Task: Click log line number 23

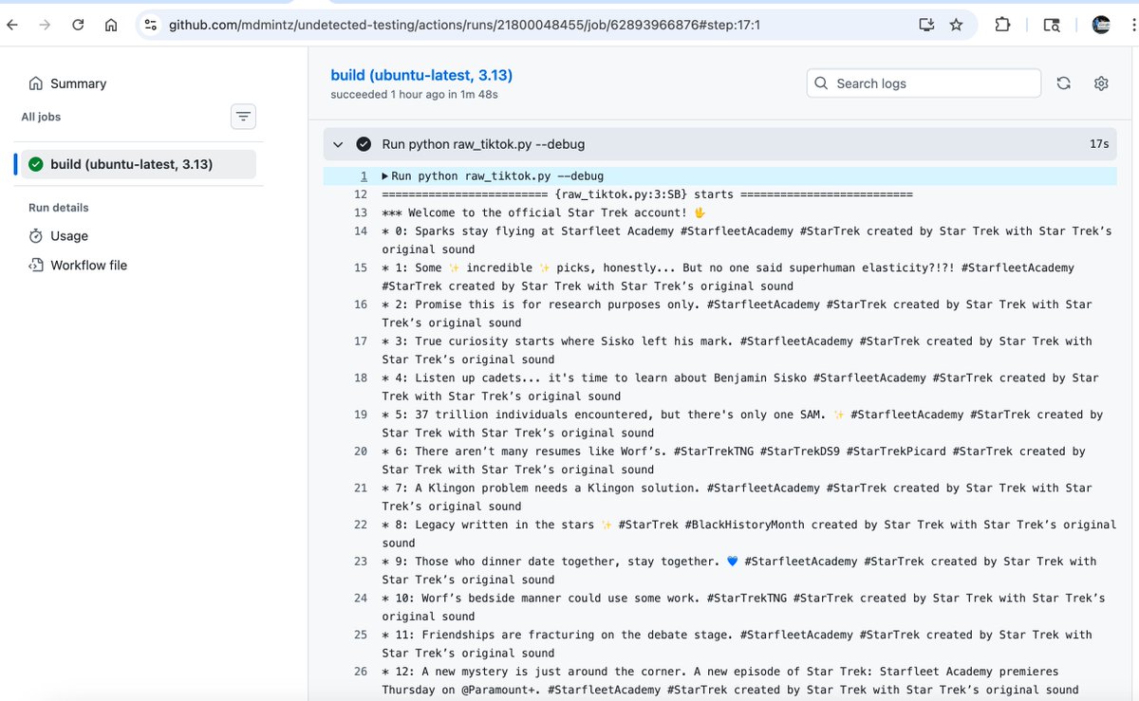Action: point(361,562)
